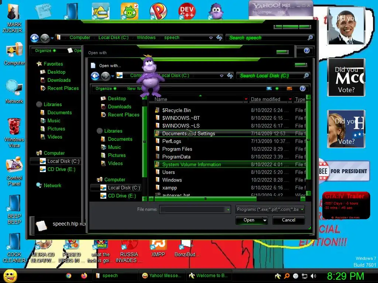
Task: Open the Date modified column filter dropdown
Action: (x=290, y=99)
